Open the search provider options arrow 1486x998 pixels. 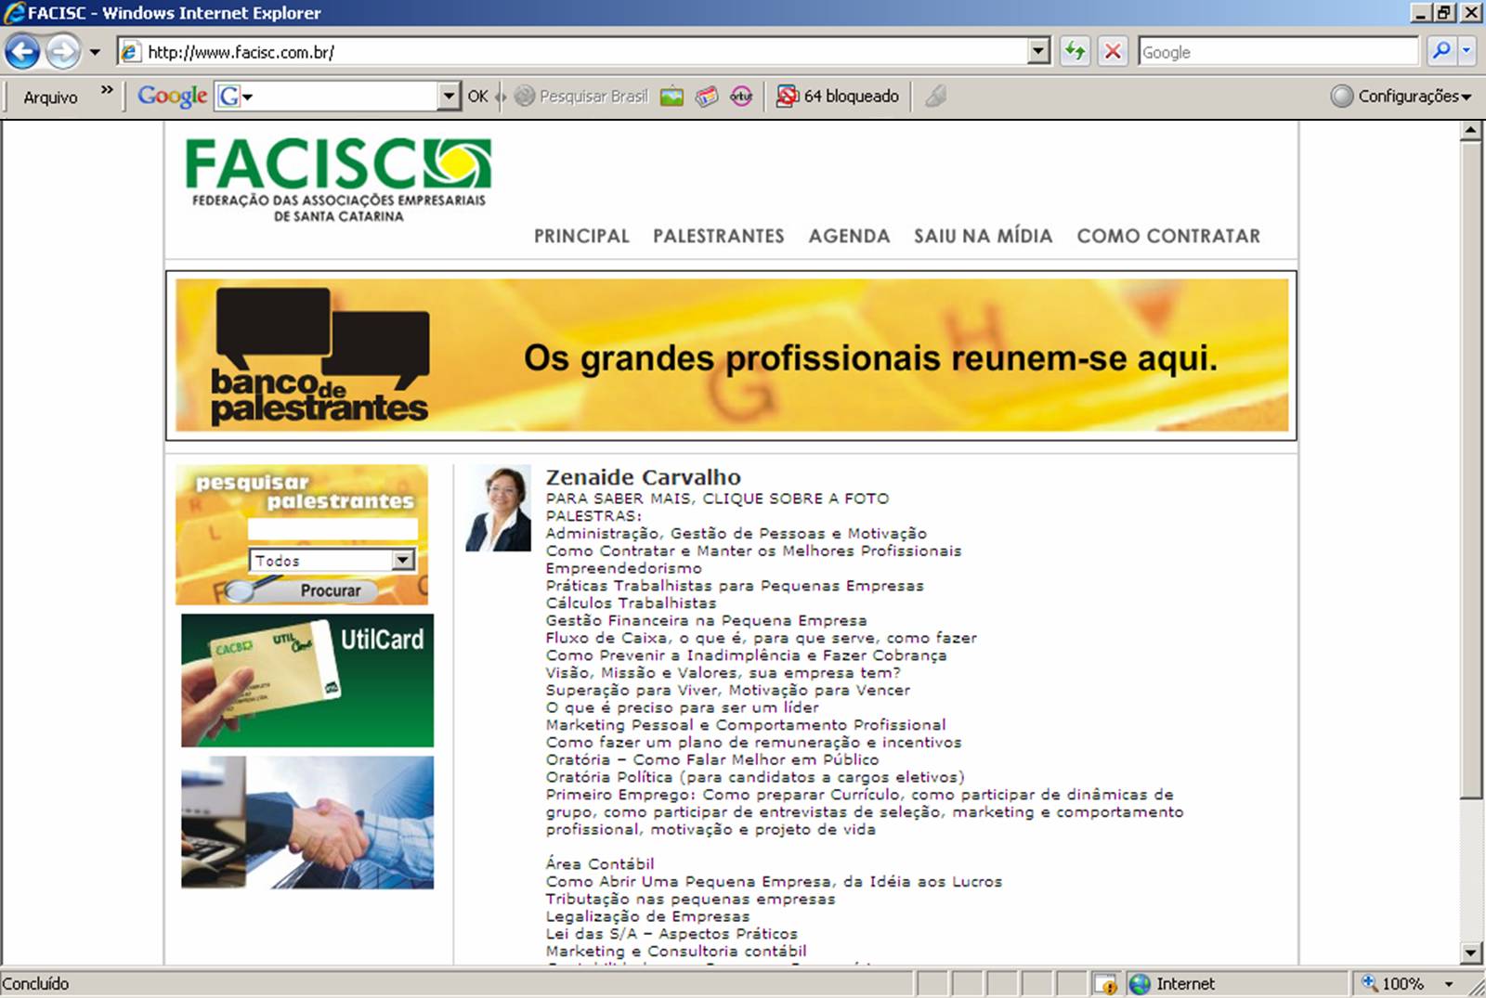coord(1466,51)
